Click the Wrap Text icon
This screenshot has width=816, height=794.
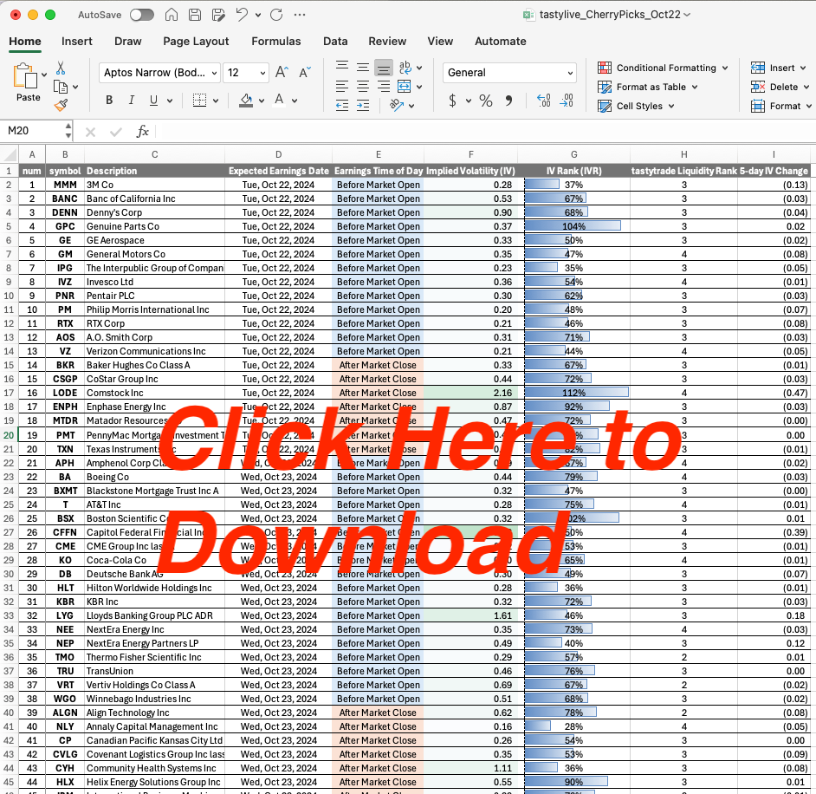pos(405,67)
